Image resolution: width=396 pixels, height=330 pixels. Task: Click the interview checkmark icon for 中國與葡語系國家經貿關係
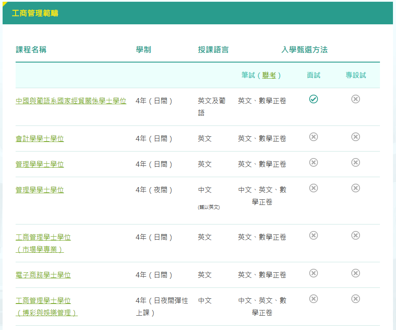(314, 99)
